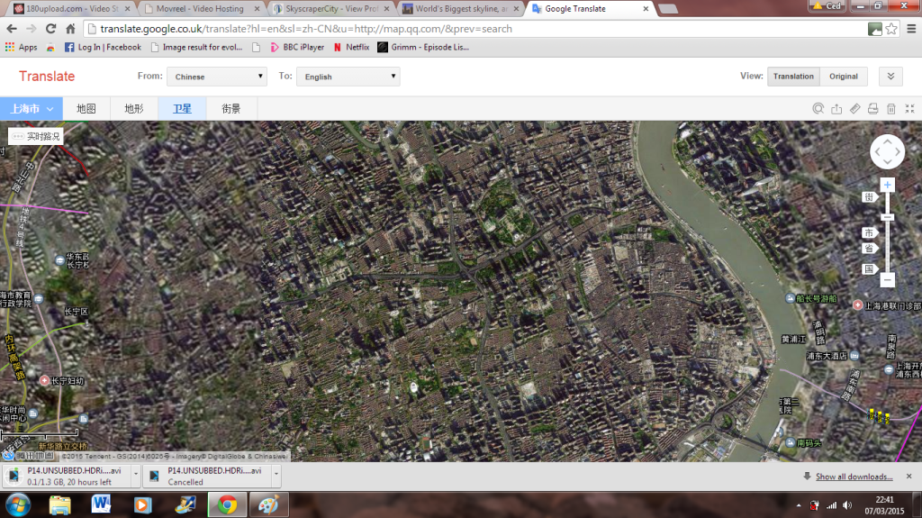Click Show all downloads link
The height and width of the screenshot is (518, 922).
point(854,477)
